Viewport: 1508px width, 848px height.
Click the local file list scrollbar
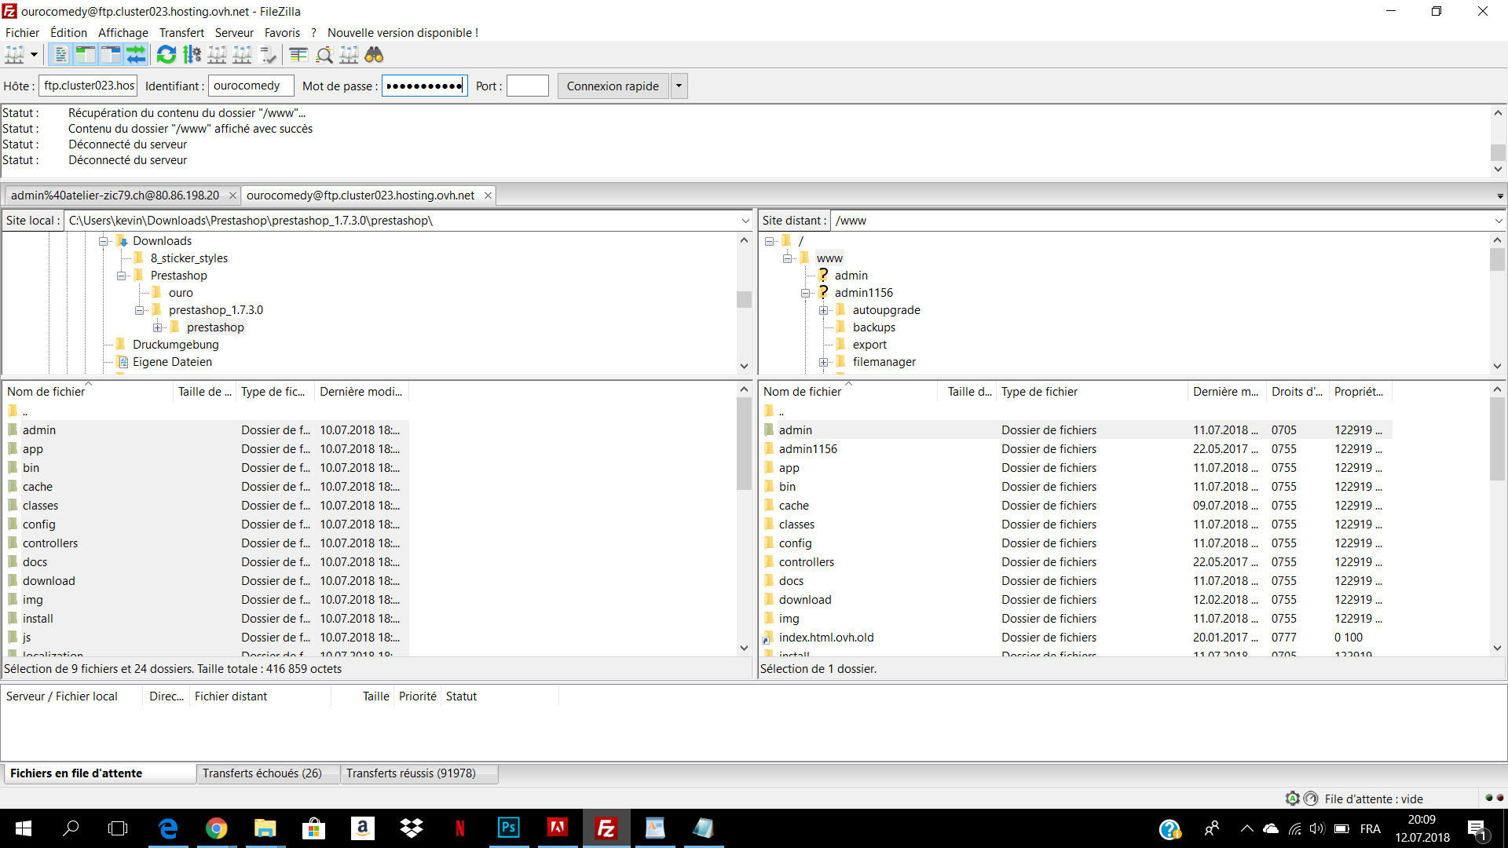point(744,518)
